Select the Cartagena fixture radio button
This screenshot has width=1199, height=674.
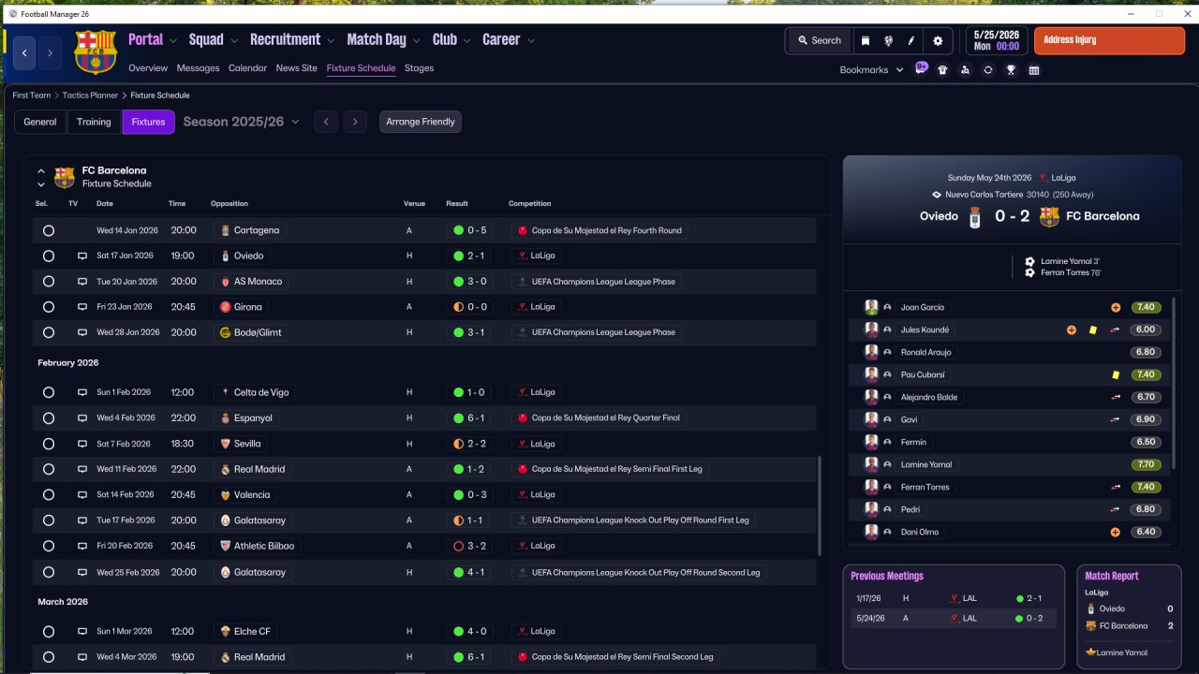[x=49, y=230]
